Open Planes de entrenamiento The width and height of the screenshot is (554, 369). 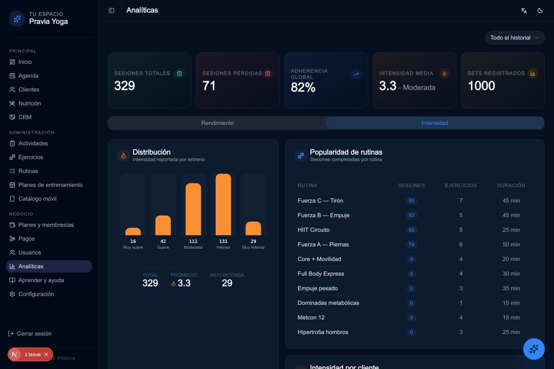click(49, 185)
